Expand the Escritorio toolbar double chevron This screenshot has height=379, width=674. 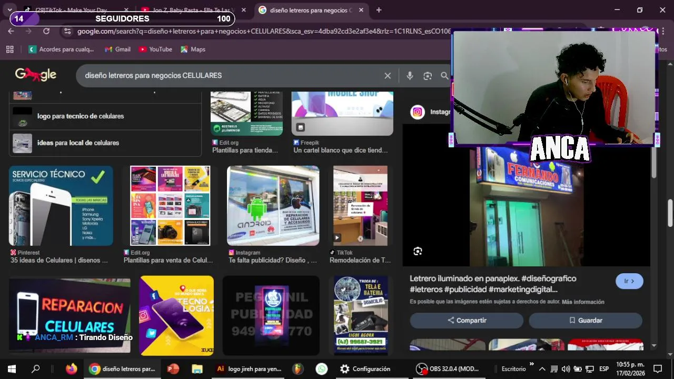[531, 364]
